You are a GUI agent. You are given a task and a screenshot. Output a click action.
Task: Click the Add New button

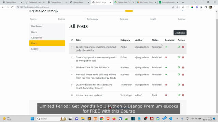click(180, 33)
